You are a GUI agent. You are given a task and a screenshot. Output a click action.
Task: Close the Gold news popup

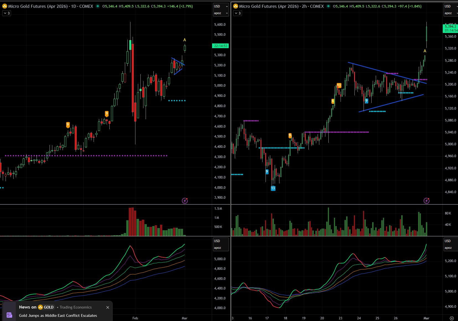[108, 307]
